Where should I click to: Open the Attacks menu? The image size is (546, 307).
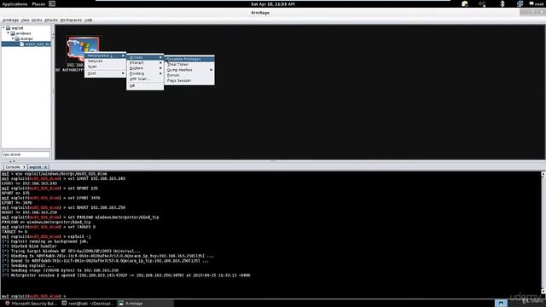pyautogui.click(x=51, y=20)
